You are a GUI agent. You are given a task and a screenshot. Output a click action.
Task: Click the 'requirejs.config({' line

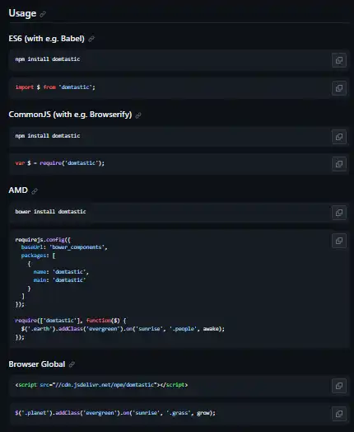point(43,240)
